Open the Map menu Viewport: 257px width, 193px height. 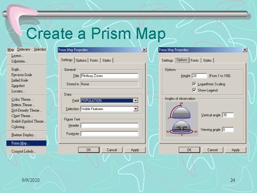(11, 50)
